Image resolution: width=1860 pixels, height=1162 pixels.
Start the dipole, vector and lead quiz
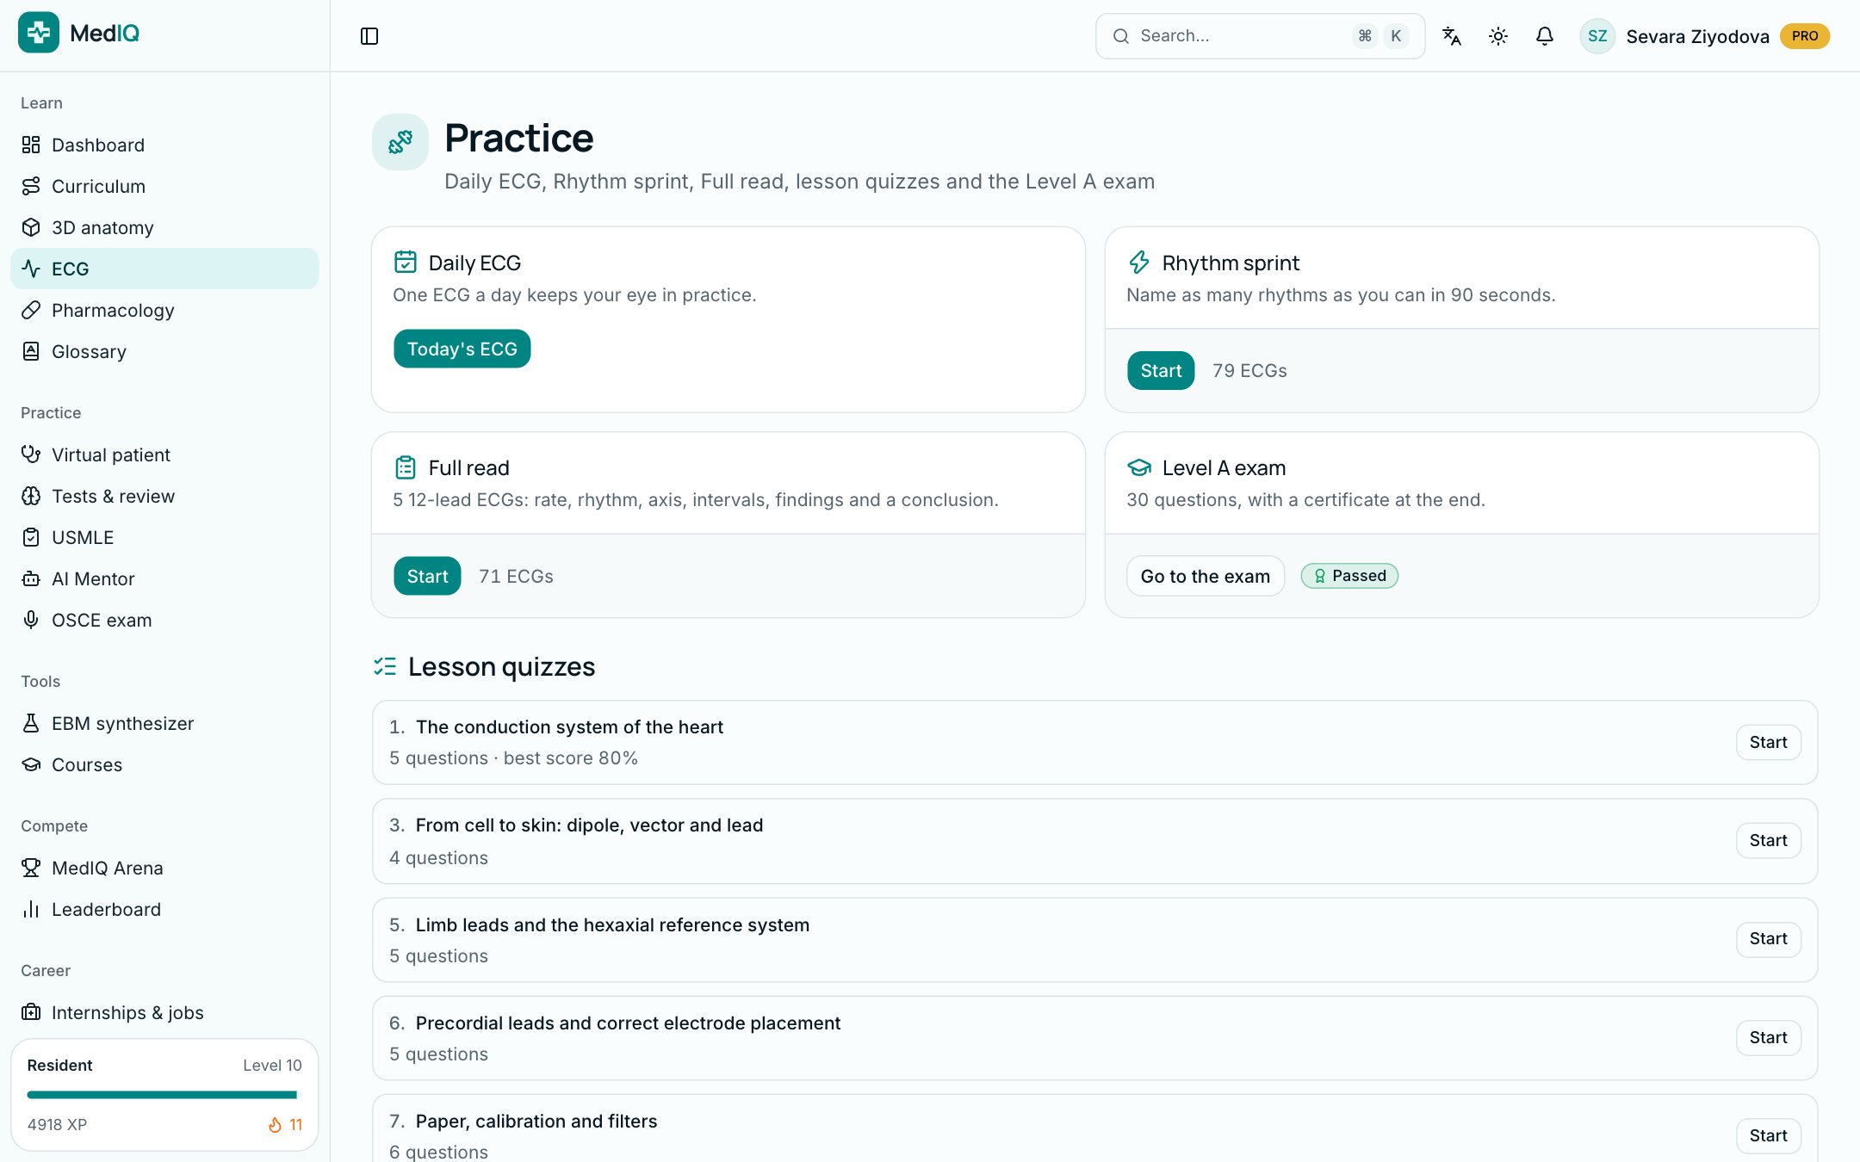click(1768, 840)
